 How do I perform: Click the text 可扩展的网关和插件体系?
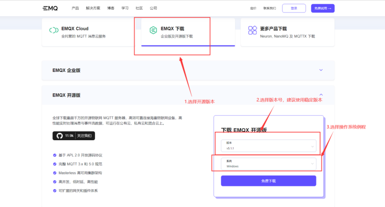pyautogui.click(x=78, y=191)
